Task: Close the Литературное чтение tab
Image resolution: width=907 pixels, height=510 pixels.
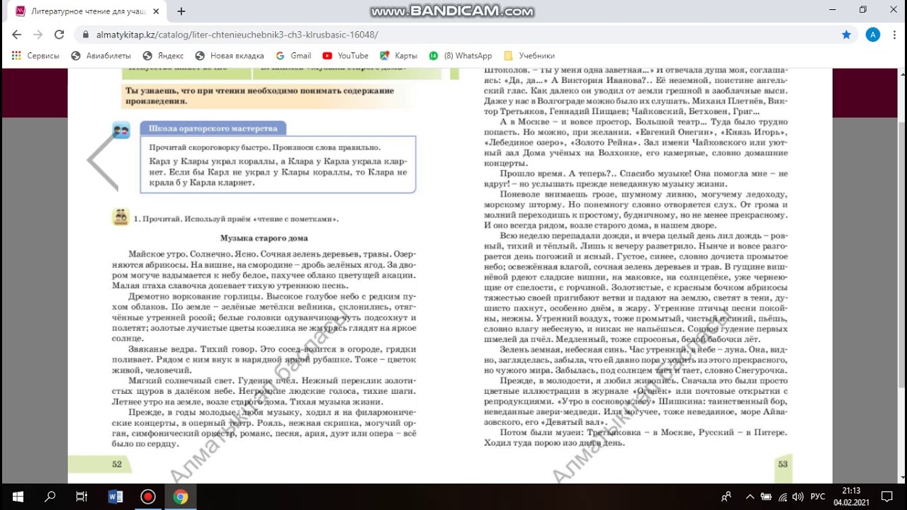Action: [x=157, y=11]
